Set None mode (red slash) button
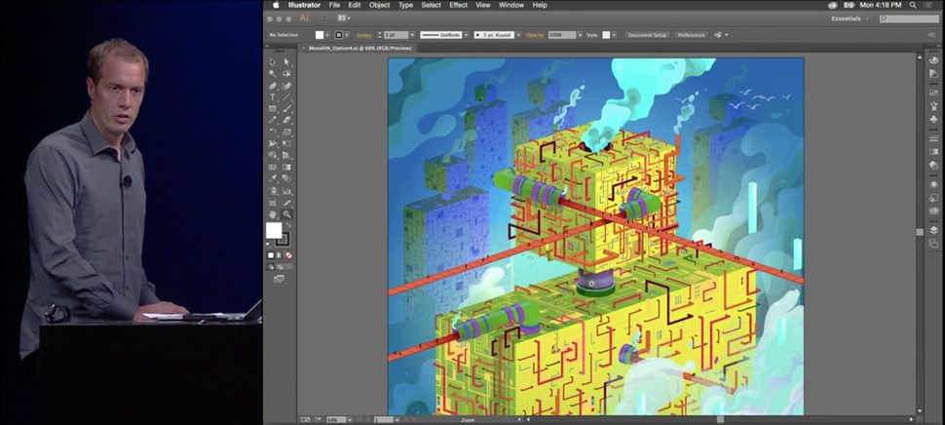The height and width of the screenshot is (425, 945). pos(288,255)
